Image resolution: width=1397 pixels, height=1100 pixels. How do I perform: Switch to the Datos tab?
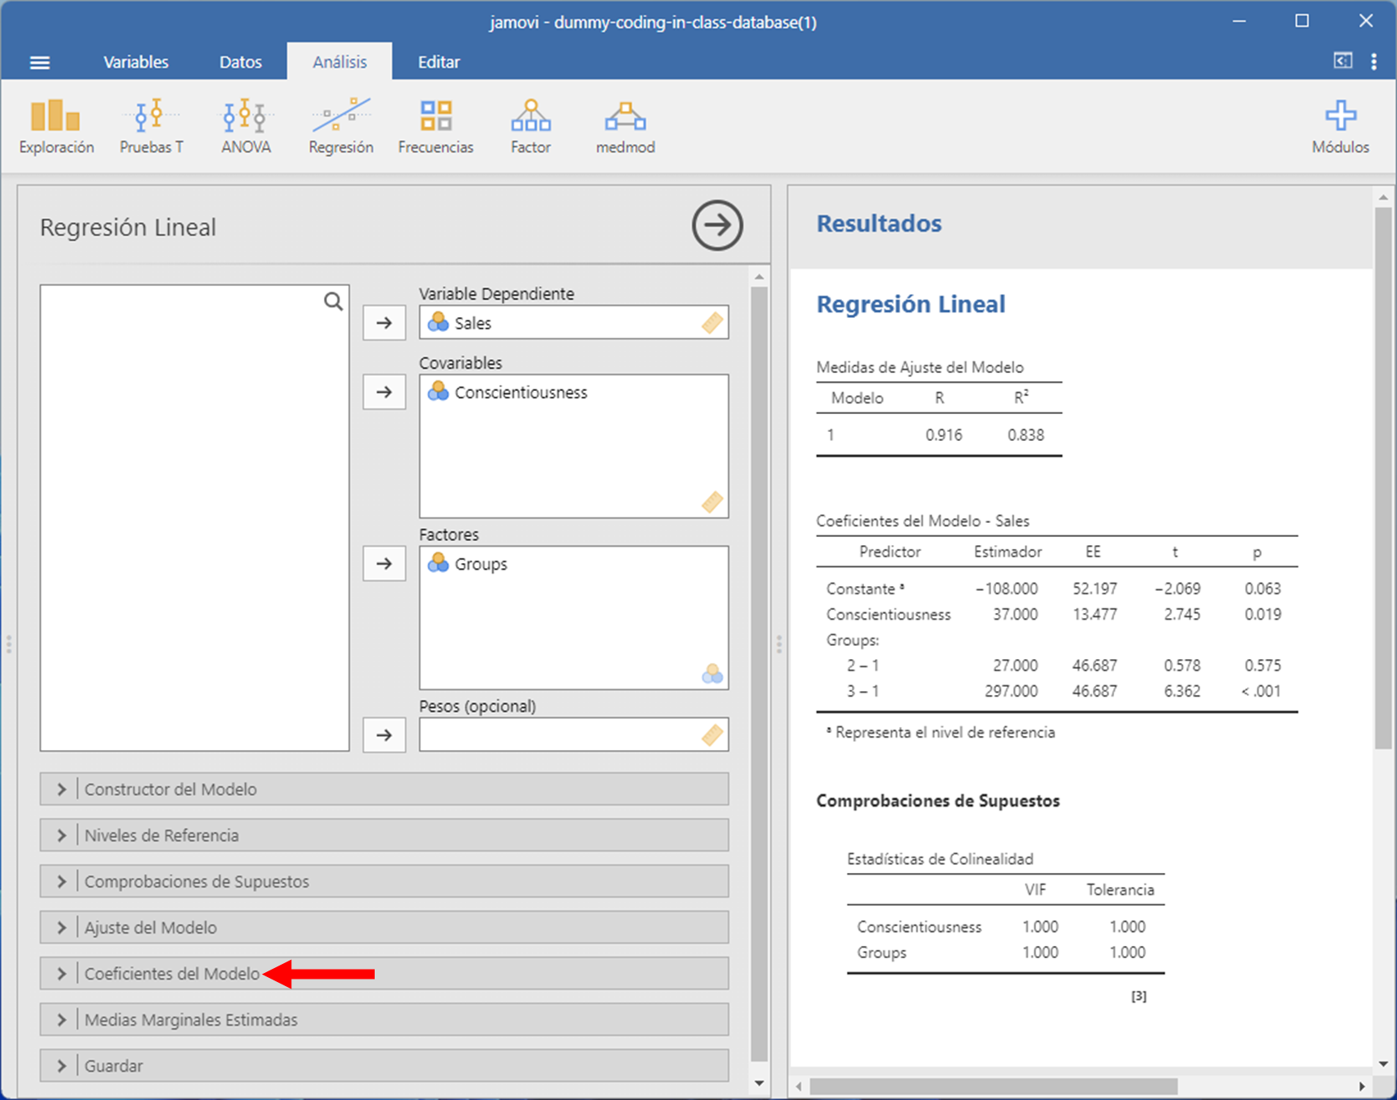pos(240,62)
